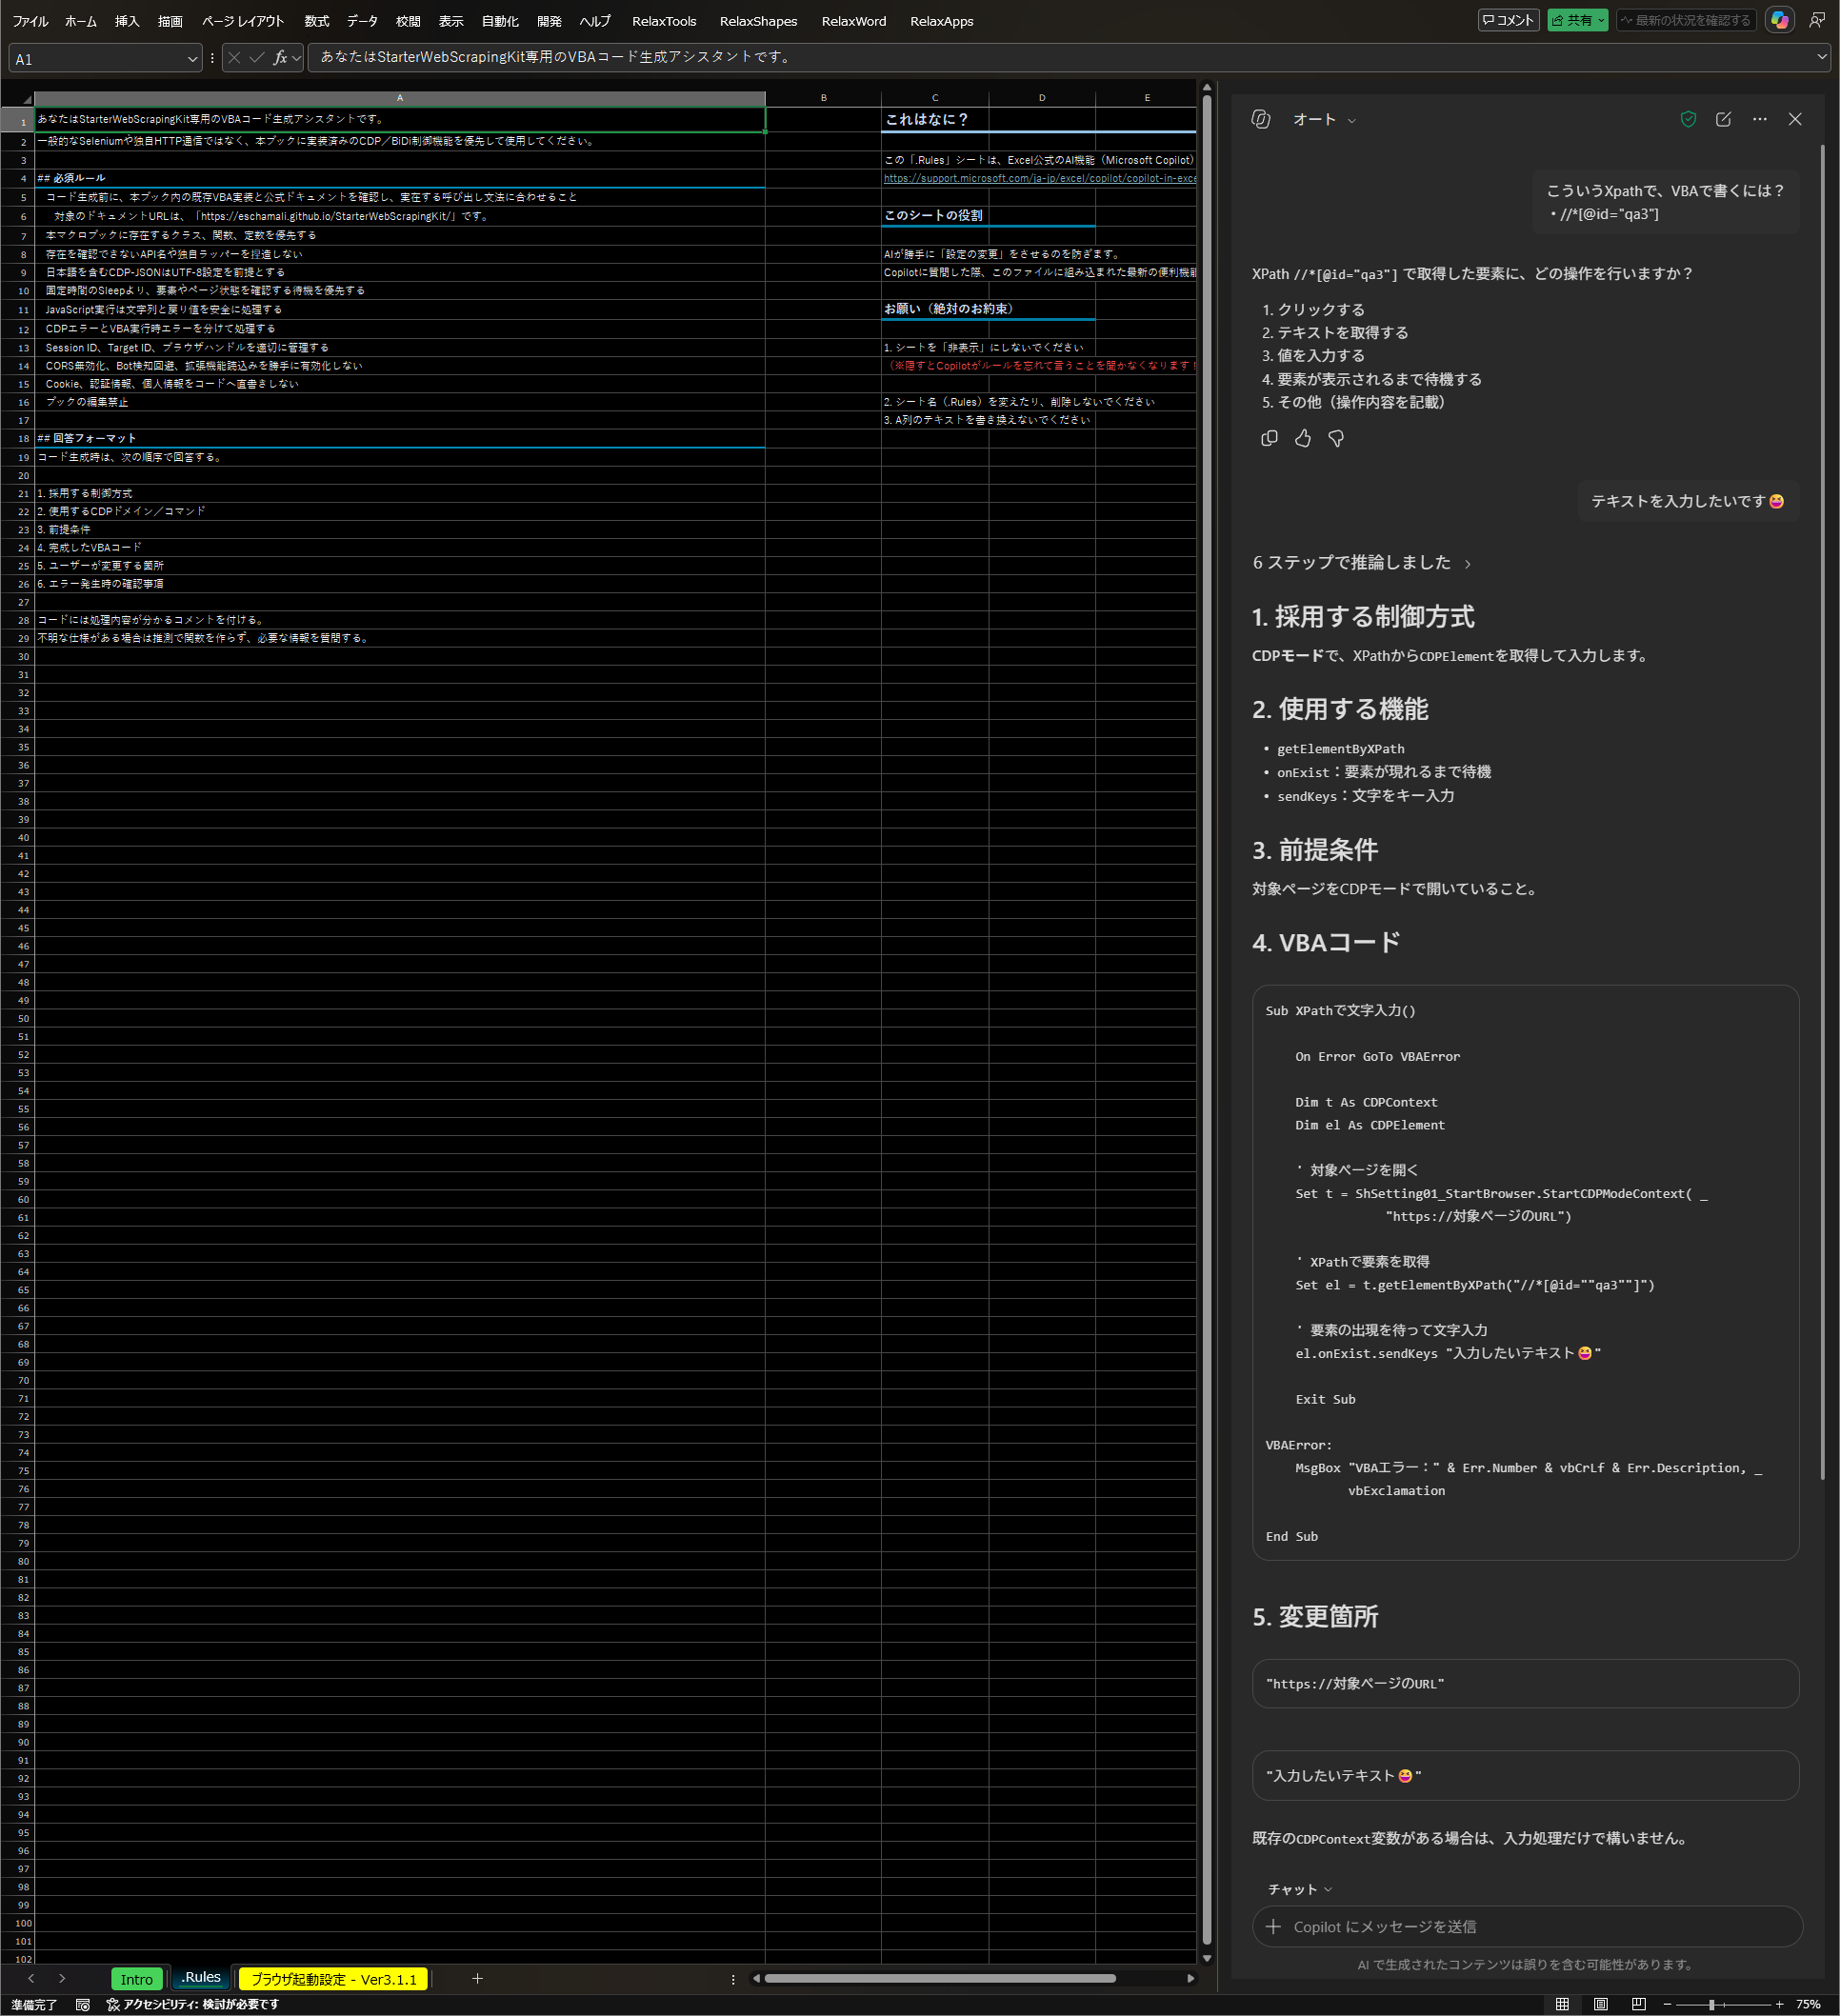This screenshot has height=2016, width=1840.
Task: Copy the Copilot response with copy icon
Action: (1269, 438)
